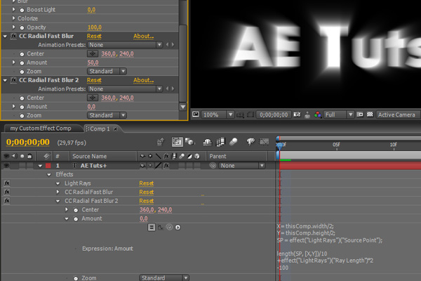Open parent composition icon in timeline toolbar
421x281 pixels.
pos(161,142)
